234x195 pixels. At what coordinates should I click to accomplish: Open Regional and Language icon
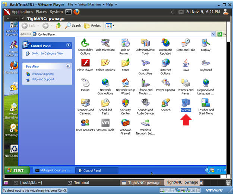coord(206,87)
